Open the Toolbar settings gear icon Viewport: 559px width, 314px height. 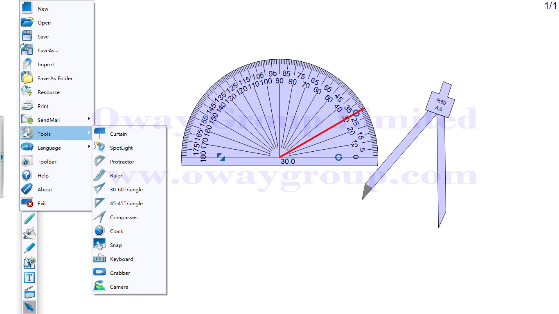27,161
